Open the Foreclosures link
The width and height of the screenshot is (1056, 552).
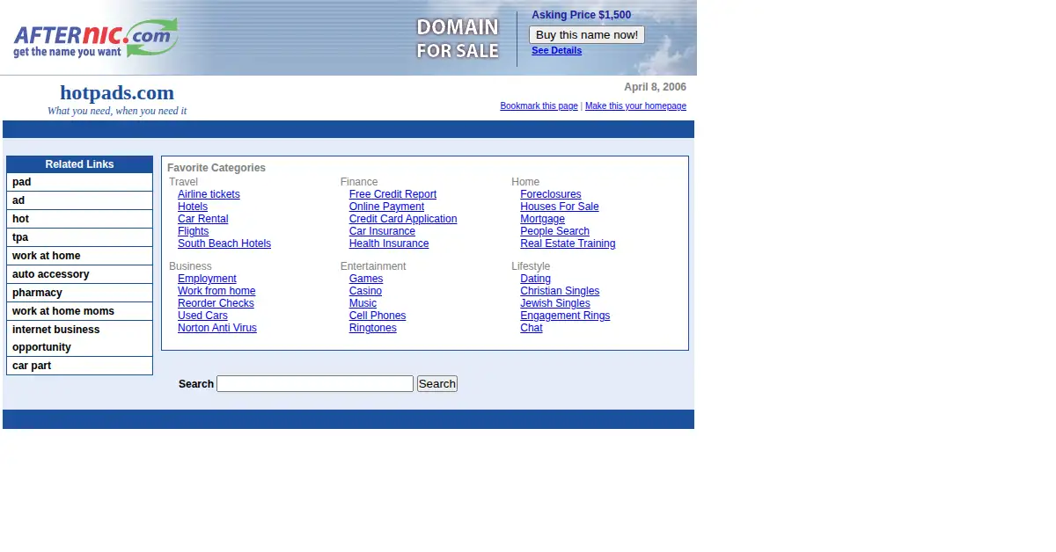pyautogui.click(x=551, y=194)
